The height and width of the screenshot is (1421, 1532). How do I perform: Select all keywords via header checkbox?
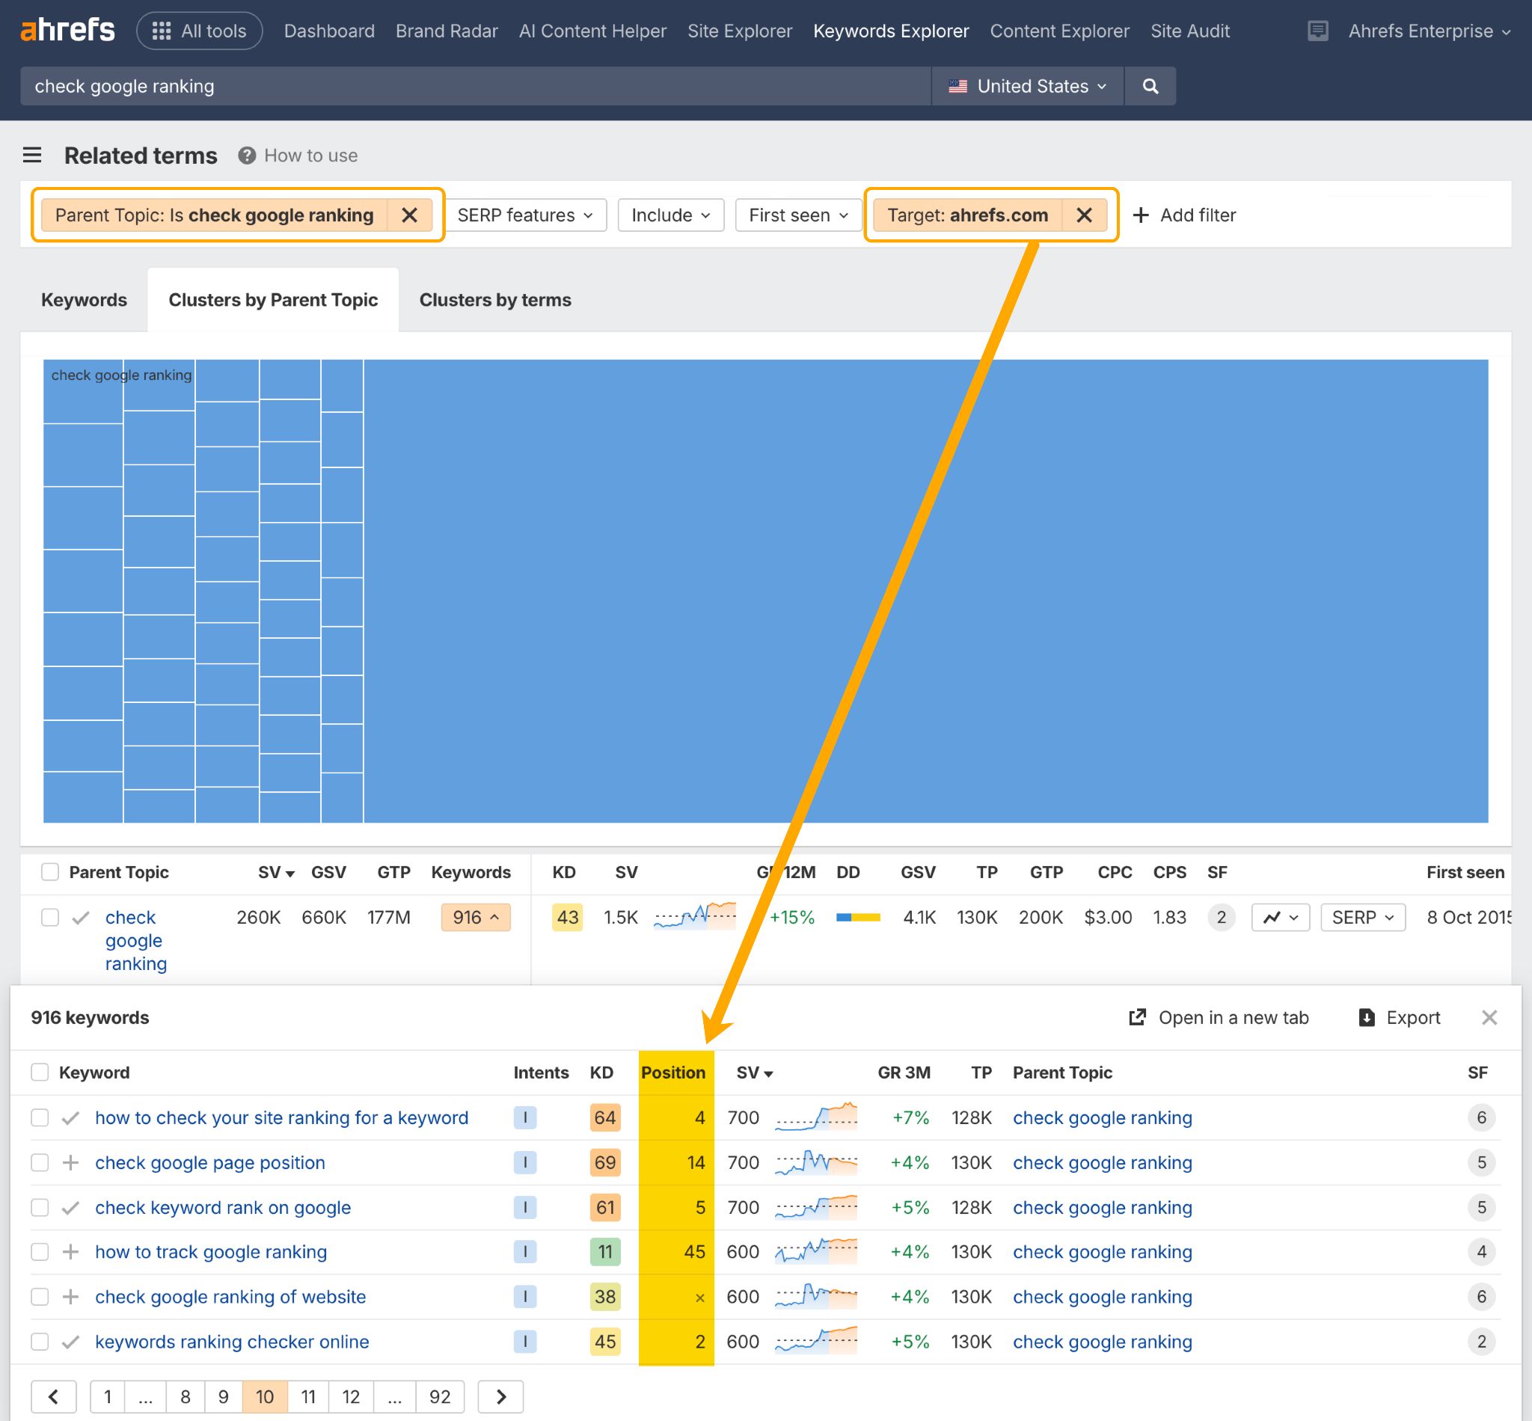[x=39, y=1071]
